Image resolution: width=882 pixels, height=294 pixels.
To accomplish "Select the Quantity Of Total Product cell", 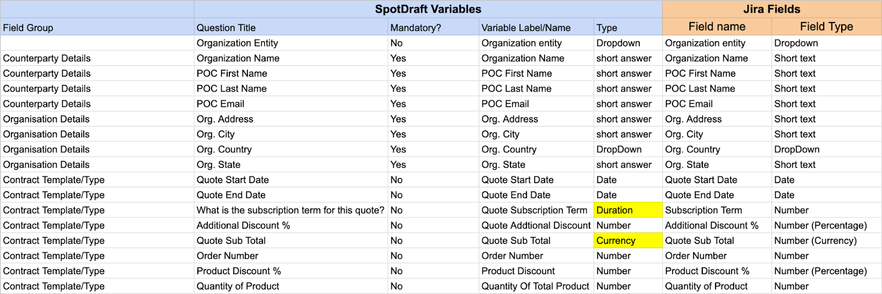I will 535,286.
